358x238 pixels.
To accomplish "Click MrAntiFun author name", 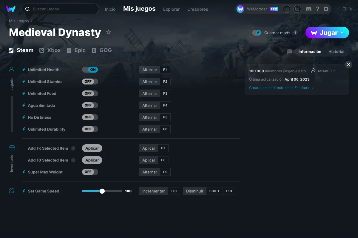I will point(327,71).
